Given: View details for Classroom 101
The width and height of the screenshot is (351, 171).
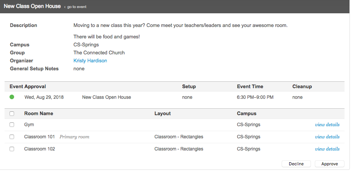Looking at the screenshot, I should click(327, 137).
